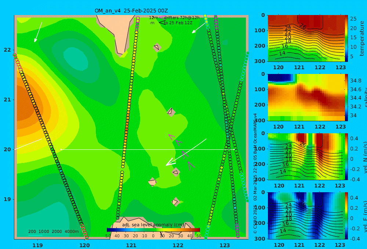Click the temperature section panel
This screenshot has height=249, width=367.
point(306,38)
